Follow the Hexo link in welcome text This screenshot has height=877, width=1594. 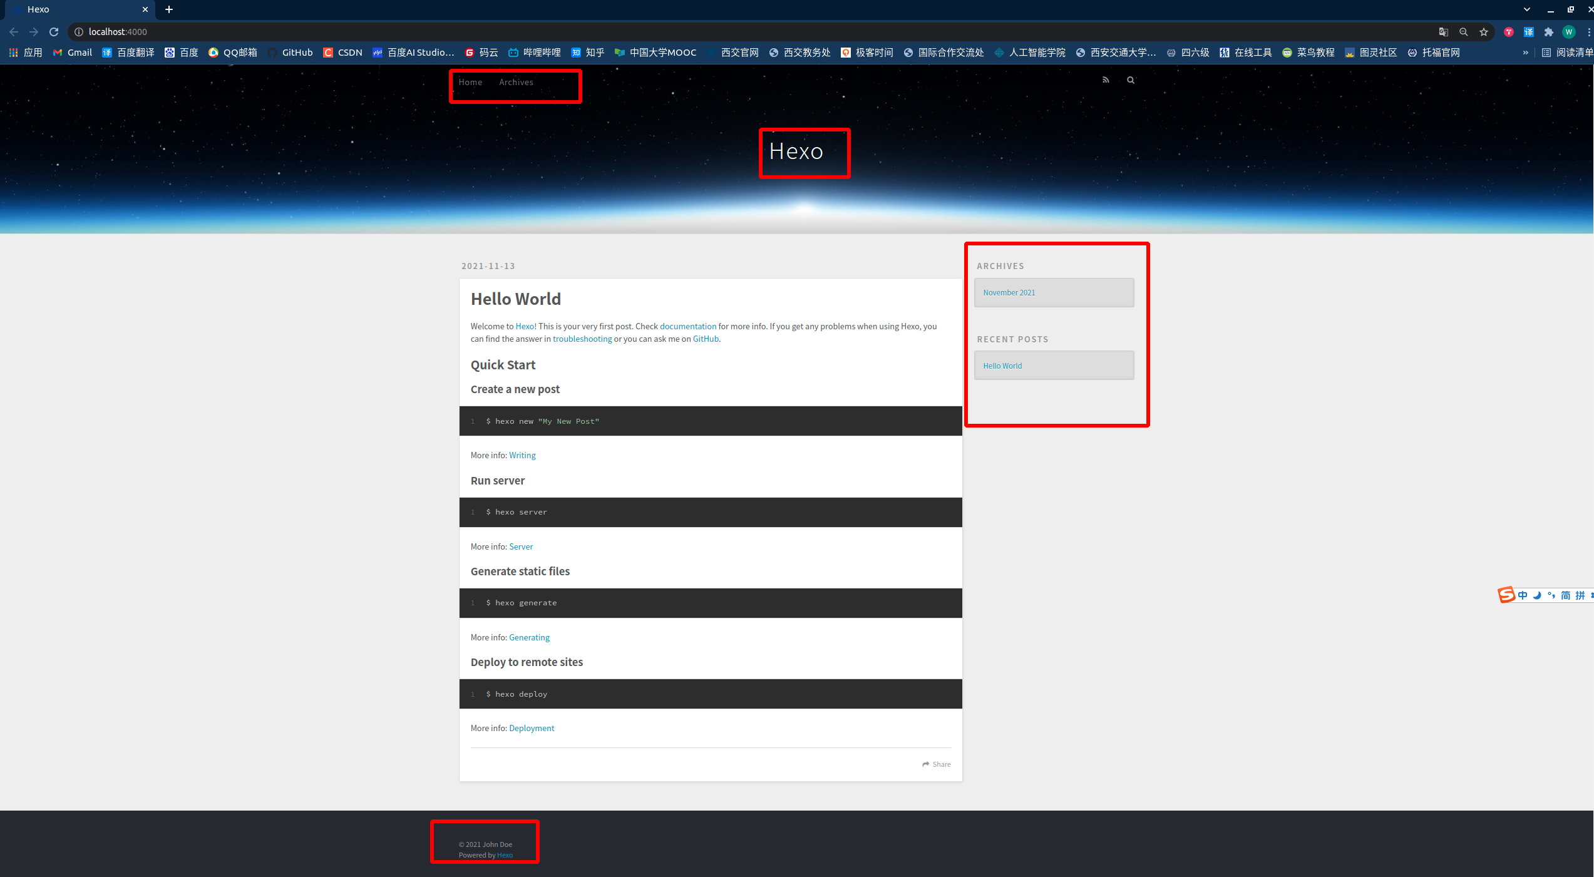(525, 326)
